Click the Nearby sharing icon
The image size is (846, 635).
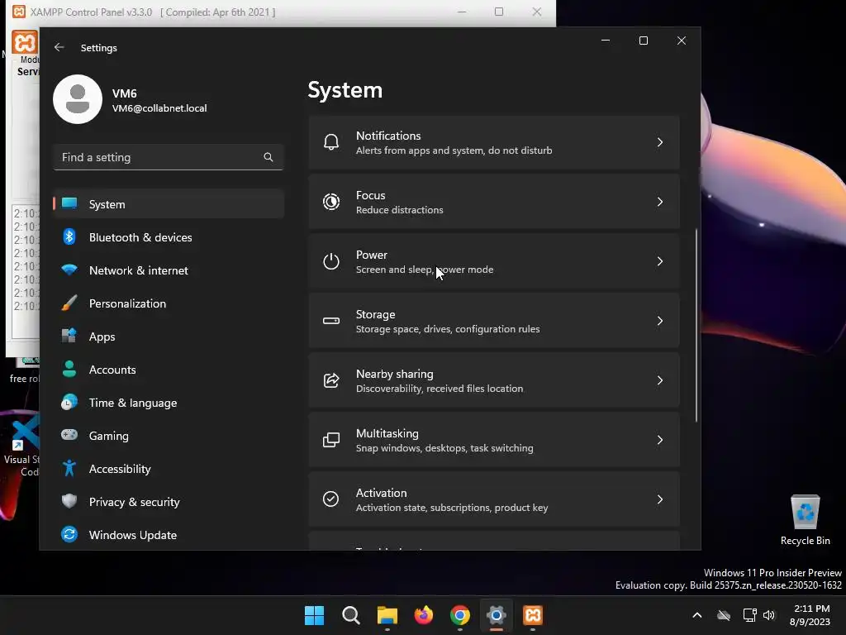pyautogui.click(x=330, y=380)
